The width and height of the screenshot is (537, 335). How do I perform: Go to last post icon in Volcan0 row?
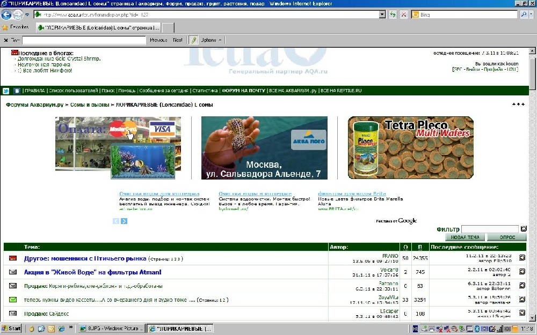(x=522, y=271)
